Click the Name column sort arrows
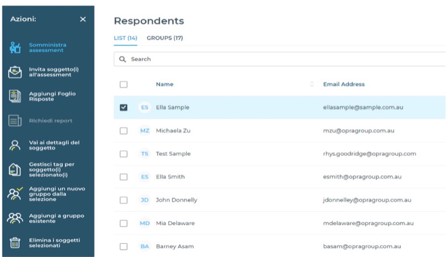 [312, 84]
